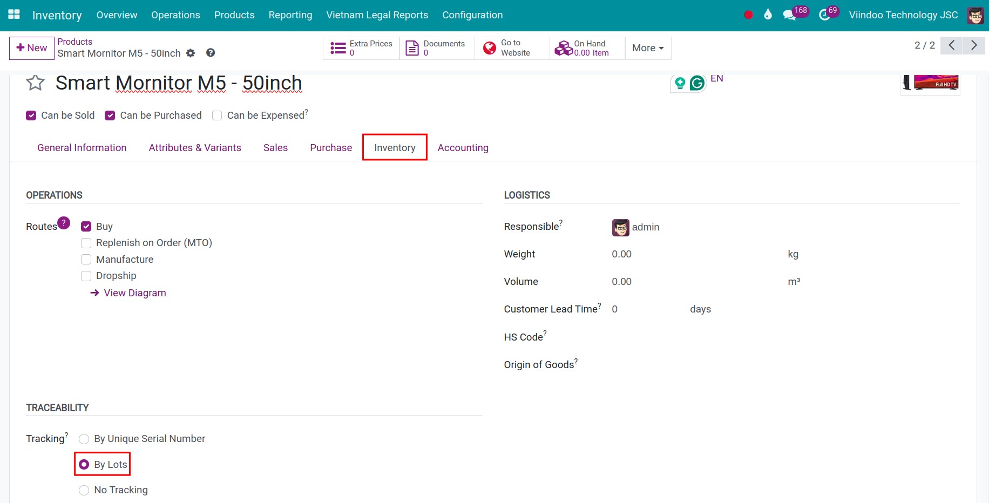Enable the Dropship route

(x=86, y=276)
